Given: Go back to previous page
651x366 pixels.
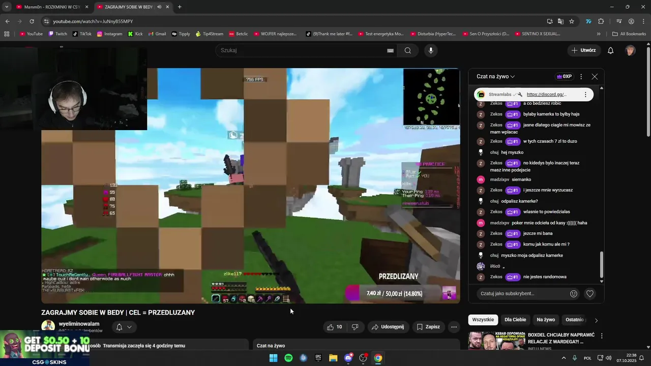Looking at the screenshot, I should [7, 21].
